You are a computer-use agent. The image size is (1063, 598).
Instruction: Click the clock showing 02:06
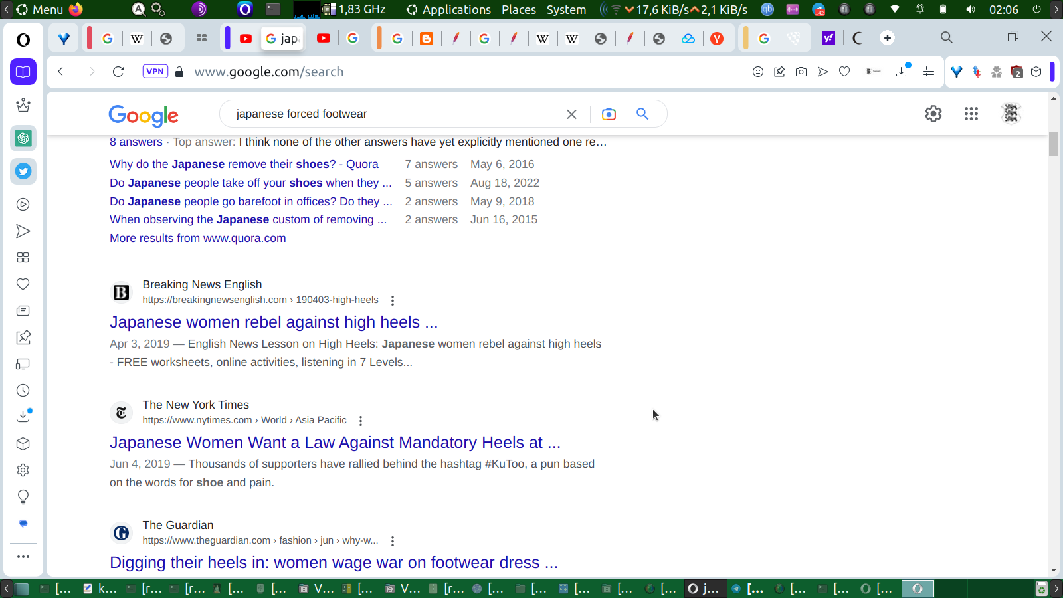pyautogui.click(x=1003, y=9)
